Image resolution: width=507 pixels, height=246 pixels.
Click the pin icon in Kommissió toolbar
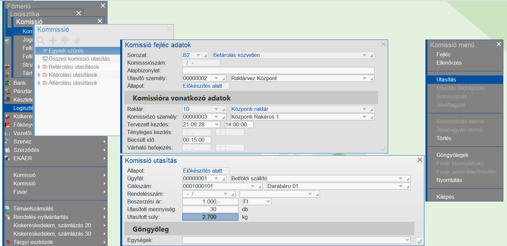[77, 41]
